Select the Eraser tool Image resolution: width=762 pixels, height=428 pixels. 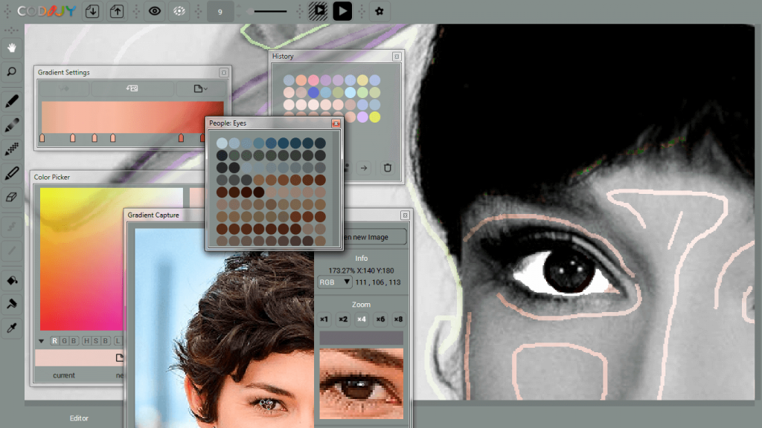12,197
